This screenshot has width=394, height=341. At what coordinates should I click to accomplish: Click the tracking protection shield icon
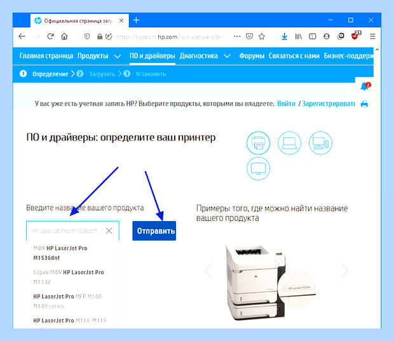[87, 37]
